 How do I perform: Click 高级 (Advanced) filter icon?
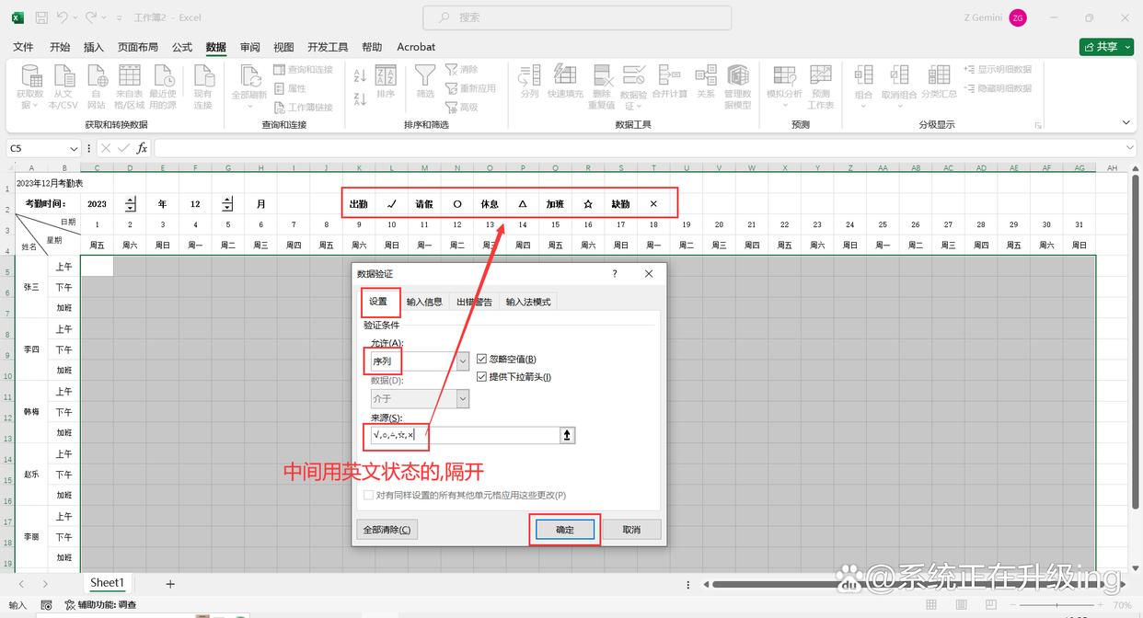462,108
